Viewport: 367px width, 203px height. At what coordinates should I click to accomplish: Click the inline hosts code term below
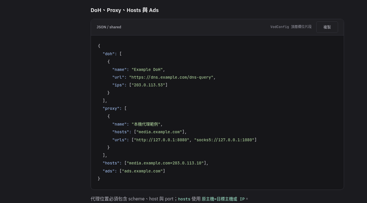pyautogui.click(x=184, y=199)
